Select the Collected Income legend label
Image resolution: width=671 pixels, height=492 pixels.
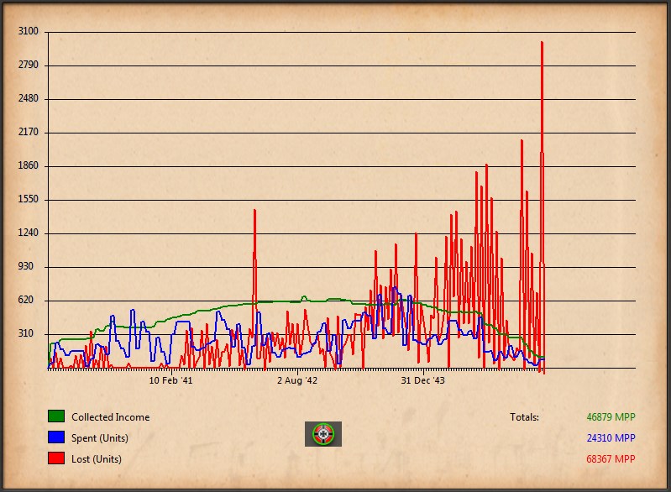click(x=110, y=417)
